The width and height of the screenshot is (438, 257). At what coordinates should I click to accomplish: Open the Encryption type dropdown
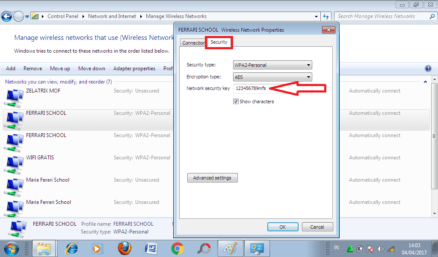(x=272, y=77)
